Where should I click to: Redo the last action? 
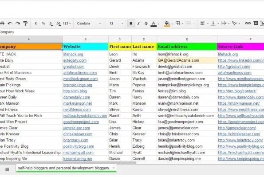(x=18, y=24)
